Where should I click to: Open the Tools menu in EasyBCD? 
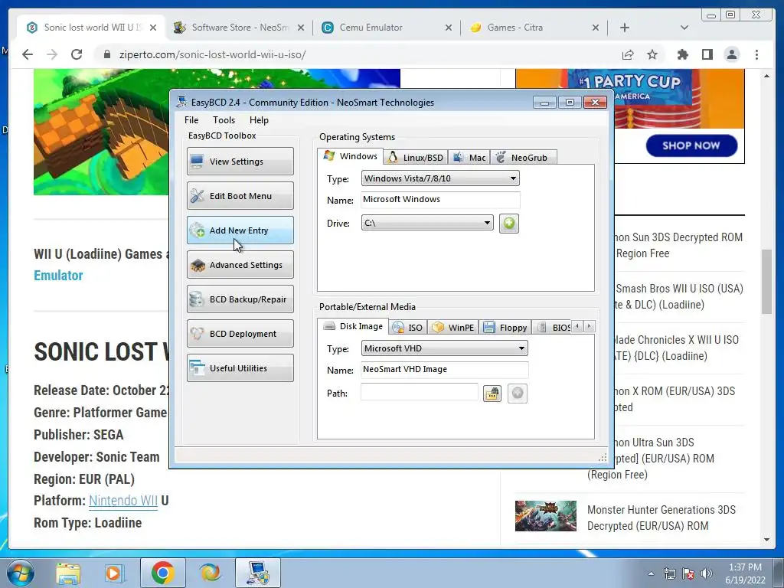[x=224, y=120]
